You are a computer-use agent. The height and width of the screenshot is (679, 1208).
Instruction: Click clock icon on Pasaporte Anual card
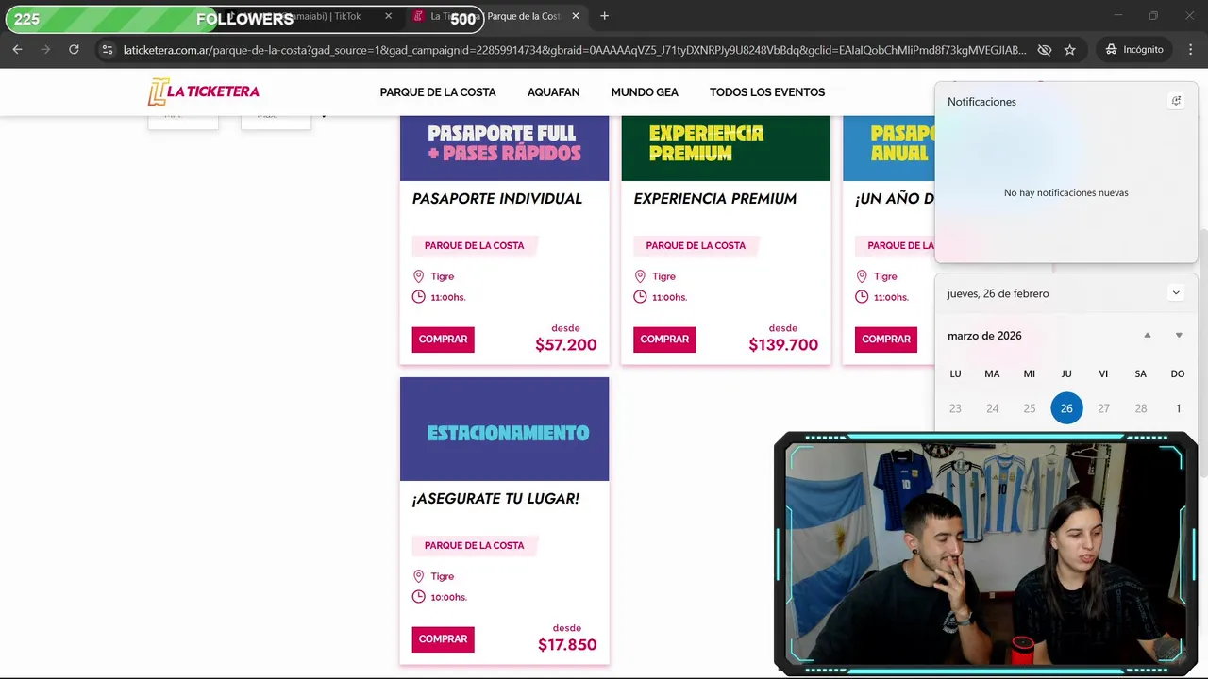[x=862, y=297]
